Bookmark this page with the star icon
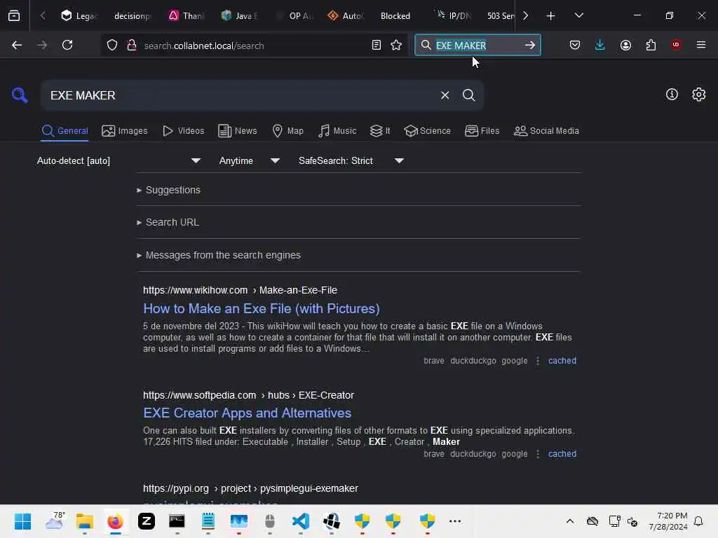The width and height of the screenshot is (718, 538). click(396, 45)
